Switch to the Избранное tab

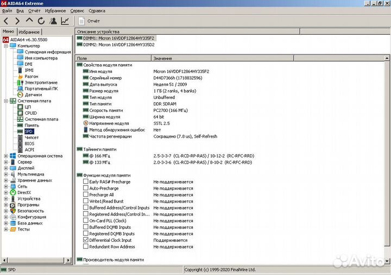(x=29, y=32)
